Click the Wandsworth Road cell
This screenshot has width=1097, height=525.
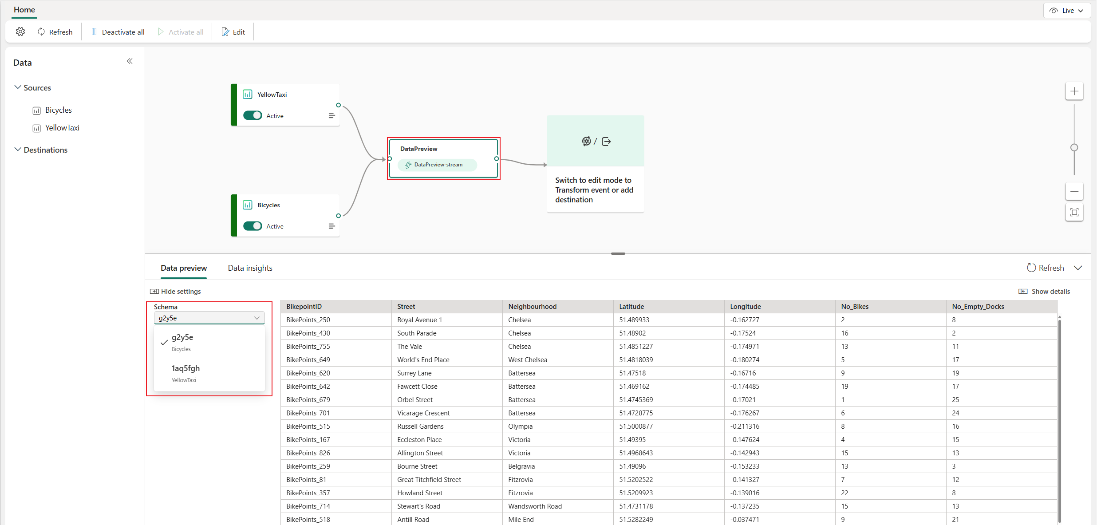coord(558,506)
